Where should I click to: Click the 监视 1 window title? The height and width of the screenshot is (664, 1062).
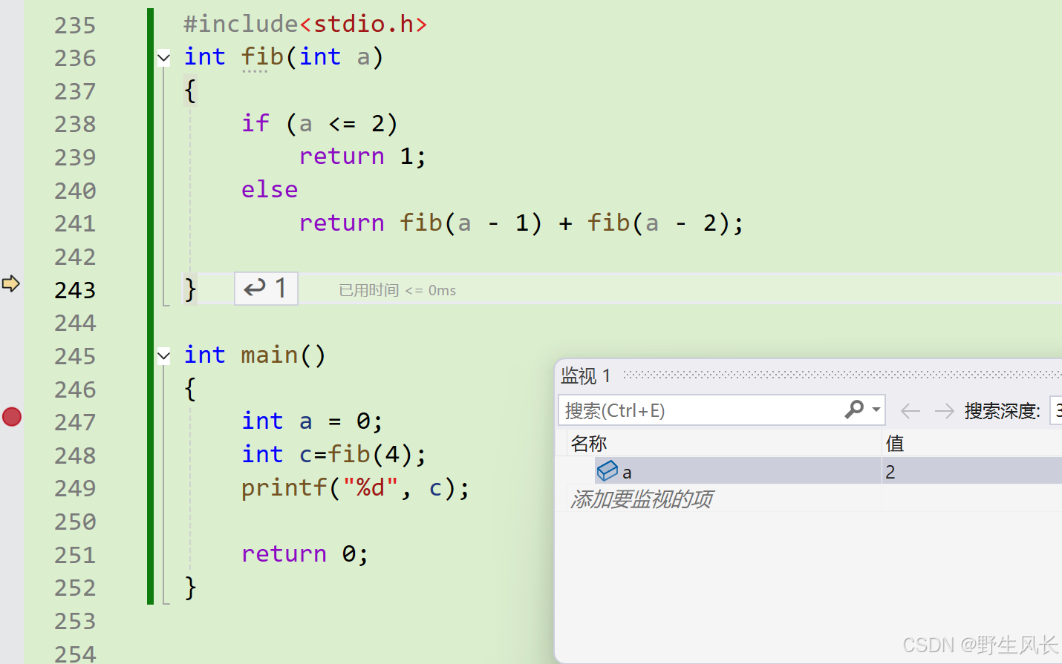(586, 376)
